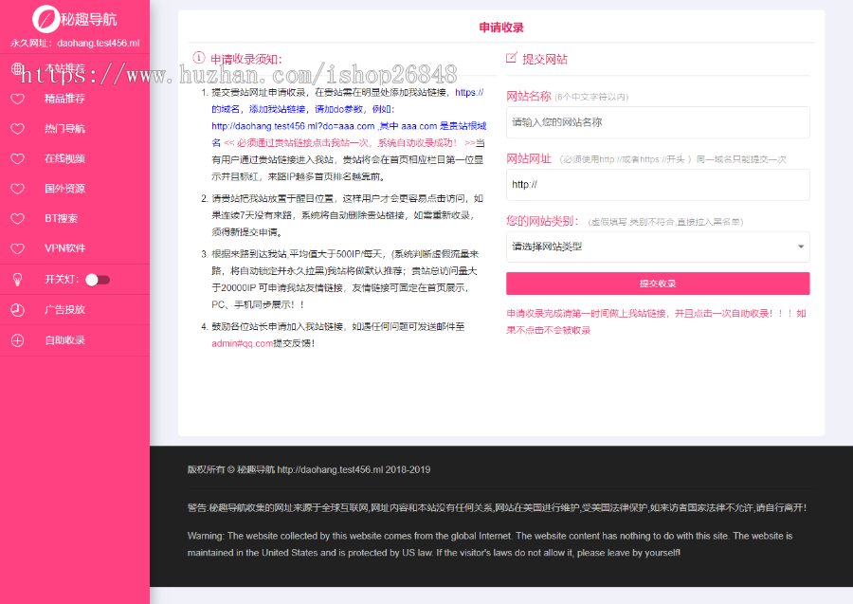Open BT搜索 in the sidebar
Image resolution: width=853 pixels, height=604 pixels.
coord(61,218)
